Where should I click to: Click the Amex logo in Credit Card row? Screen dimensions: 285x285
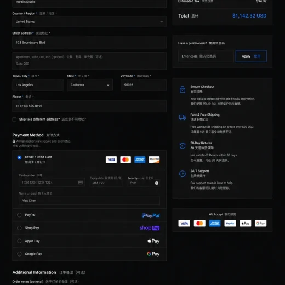140,159
